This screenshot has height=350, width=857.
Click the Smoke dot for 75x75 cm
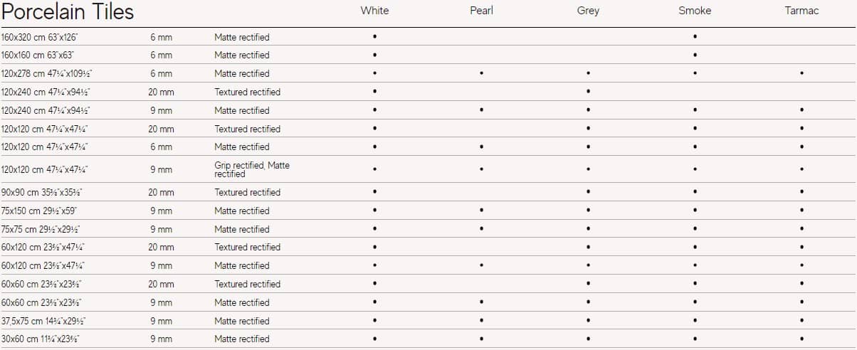(x=695, y=229)
